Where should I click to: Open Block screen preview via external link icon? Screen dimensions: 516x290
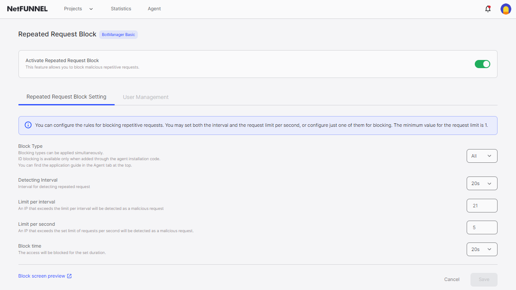click(x=70, y=276)
